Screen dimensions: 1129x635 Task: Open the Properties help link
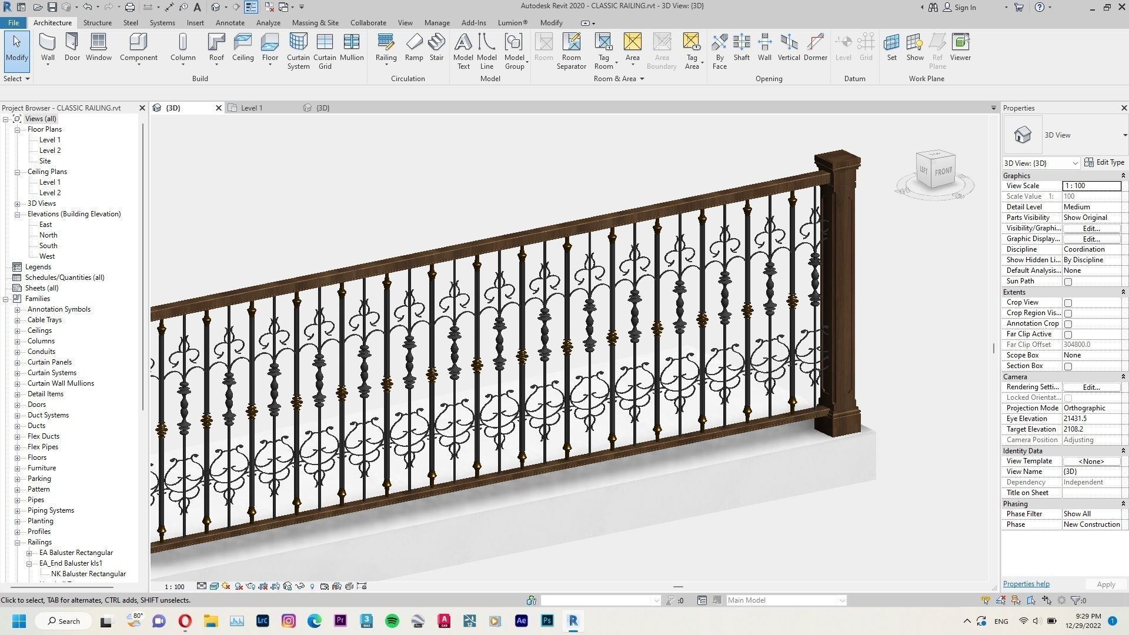[x=1026, y=584]
